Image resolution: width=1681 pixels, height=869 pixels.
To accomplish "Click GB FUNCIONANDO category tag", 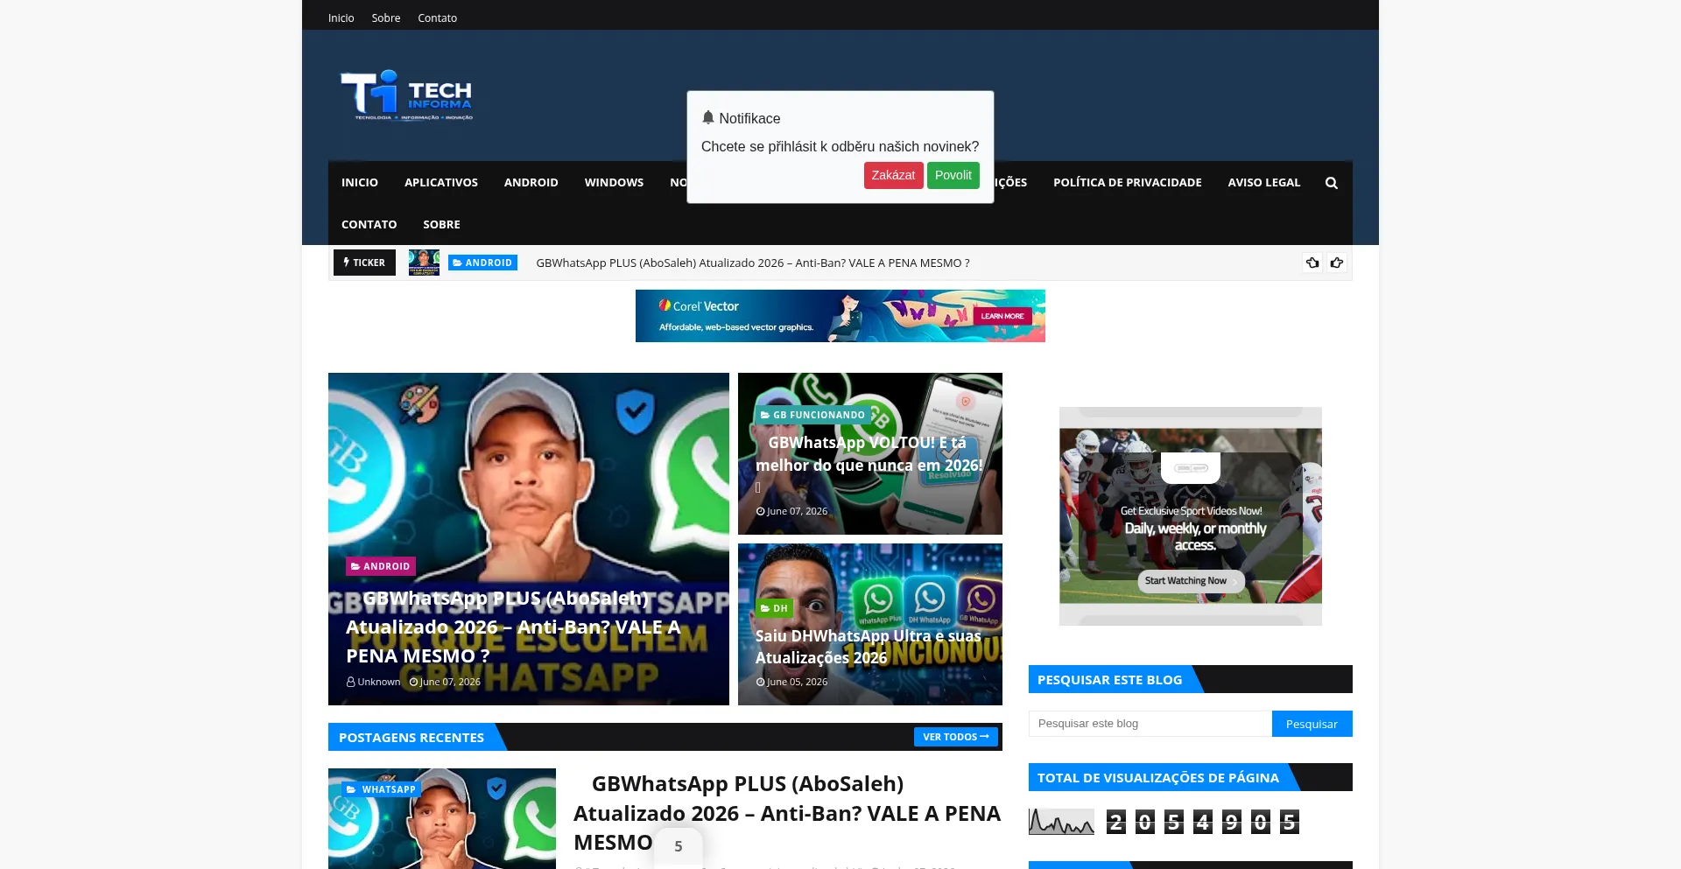I will 813,415.
